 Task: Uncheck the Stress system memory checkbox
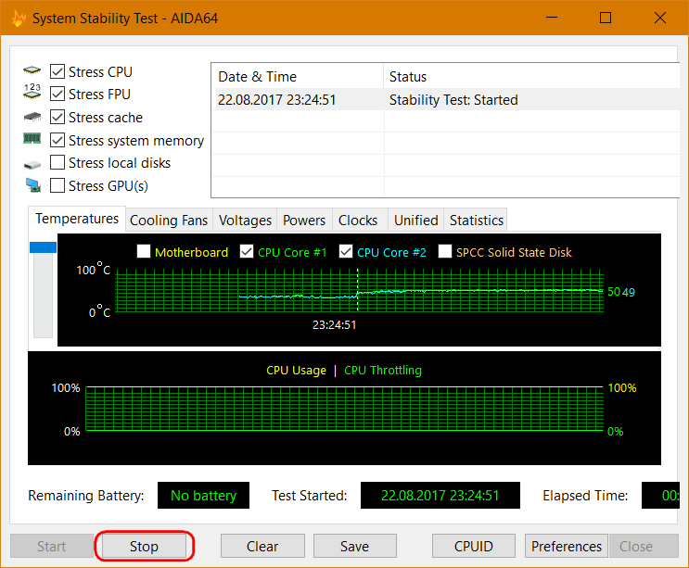pyautogui.click(x=57, y=141)
